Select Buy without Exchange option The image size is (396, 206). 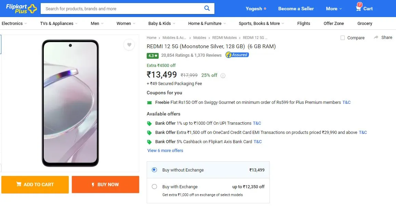(x=154, y=170)
